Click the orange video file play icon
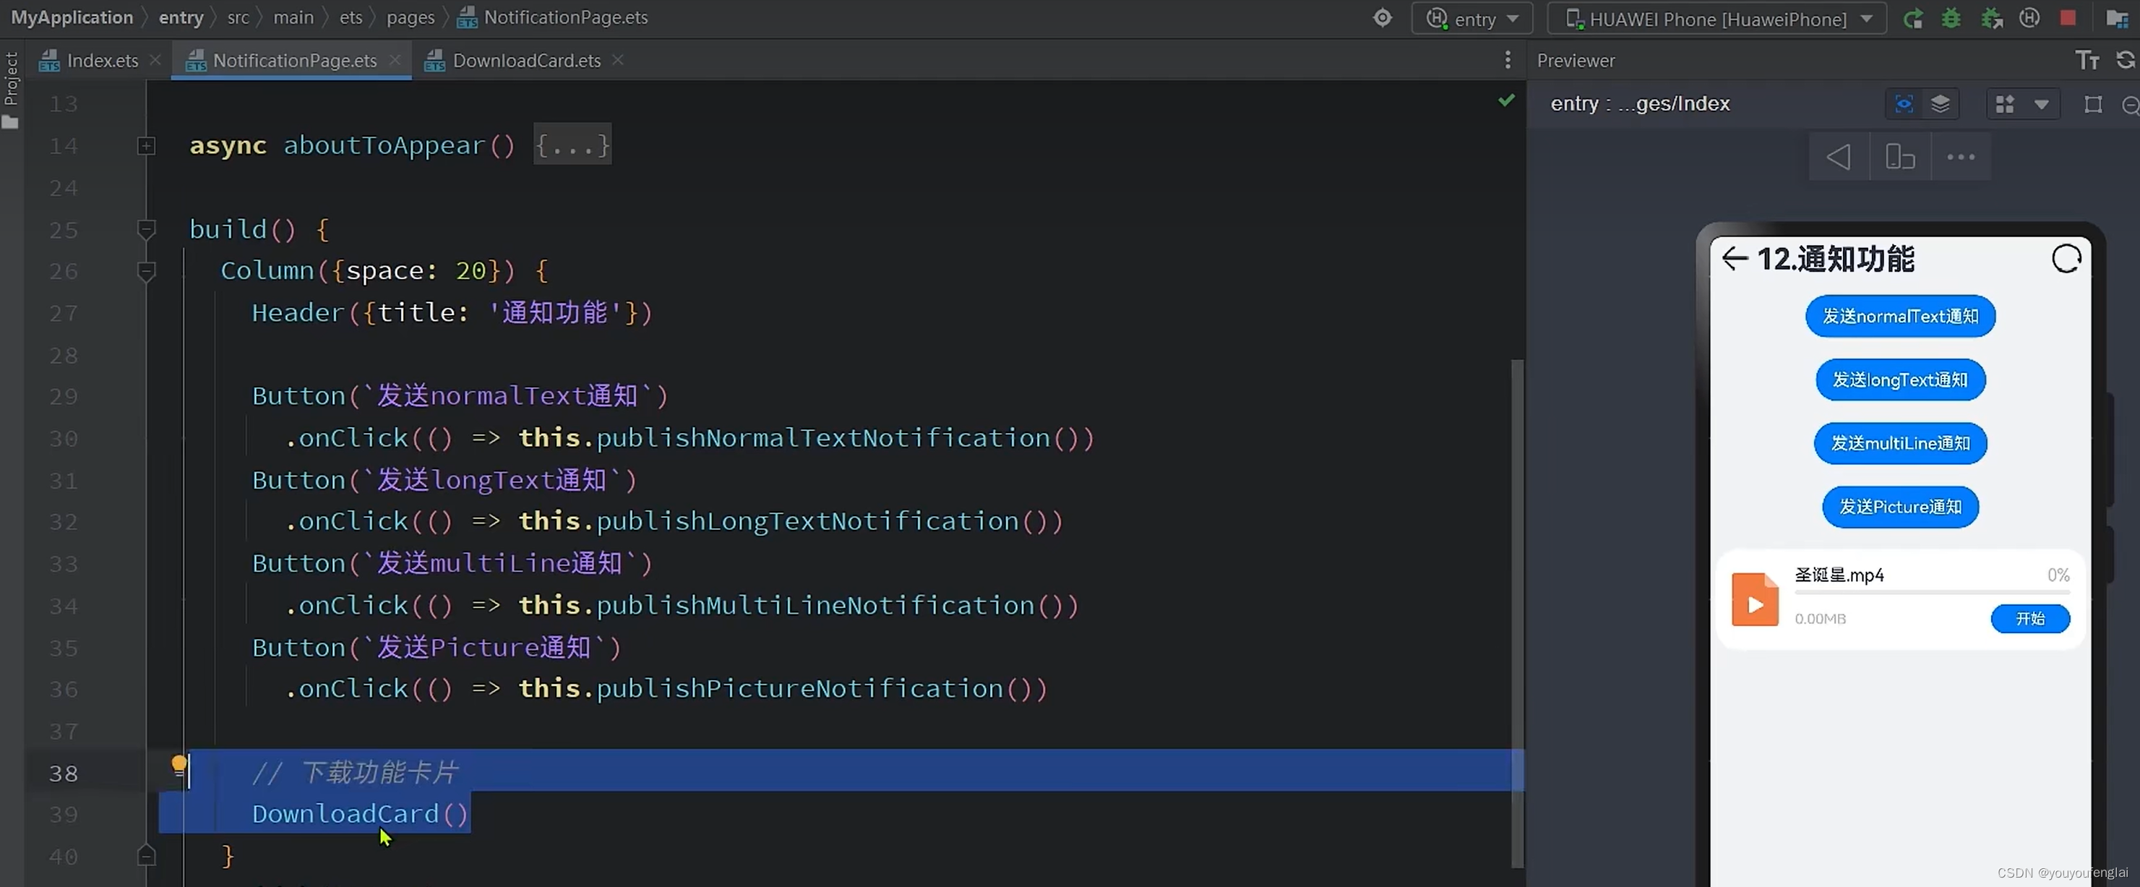Viewport: 2140px width, 887px height. click(1755, 599)
